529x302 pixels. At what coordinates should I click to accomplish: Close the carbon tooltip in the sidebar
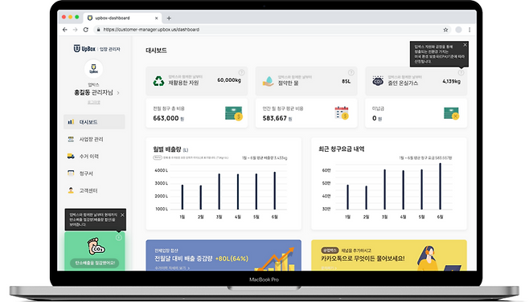click(122, 215)
